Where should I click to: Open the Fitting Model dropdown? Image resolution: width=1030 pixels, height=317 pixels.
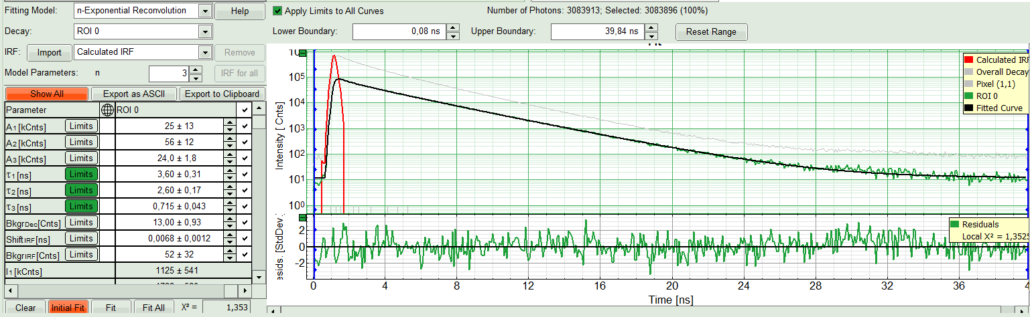tap(205, 11)
